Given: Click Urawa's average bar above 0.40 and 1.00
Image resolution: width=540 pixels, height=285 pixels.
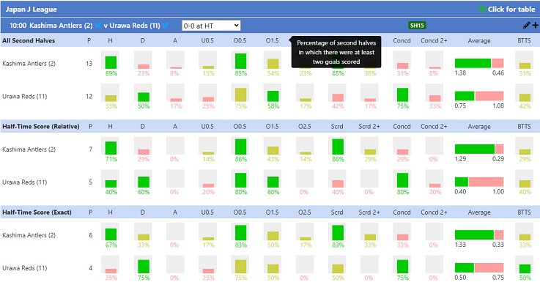Looking at the screenshot, I should tap(479, 182).
